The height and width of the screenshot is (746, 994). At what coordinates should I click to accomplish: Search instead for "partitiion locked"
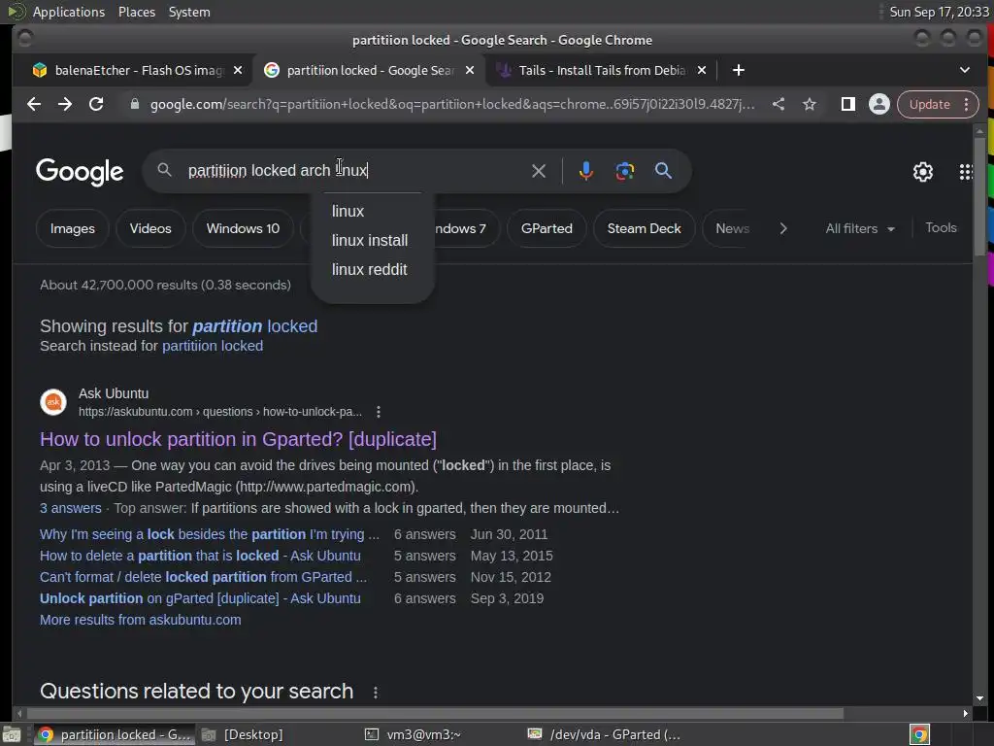click(213, 346)
